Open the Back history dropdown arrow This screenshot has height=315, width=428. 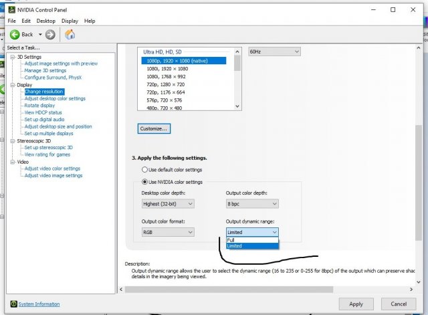[41, 34]
